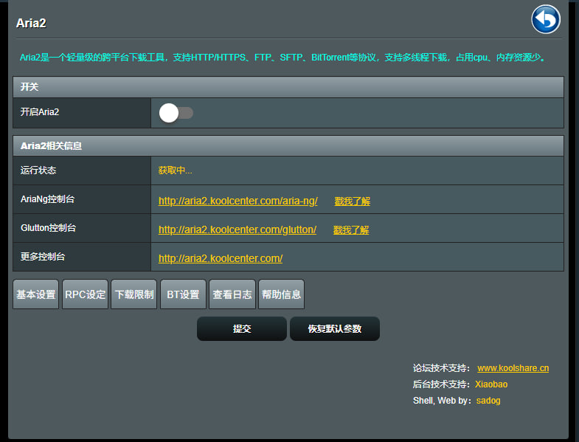Go to the BT设置 tab

tap(183, 294)
